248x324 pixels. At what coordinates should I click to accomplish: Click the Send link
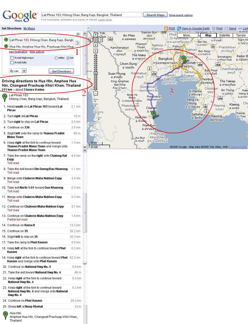[232, 29]
